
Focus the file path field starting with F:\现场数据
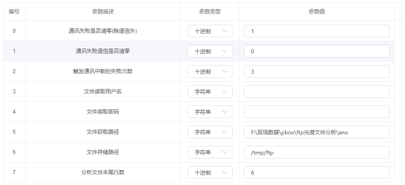[x=317, y=132]
